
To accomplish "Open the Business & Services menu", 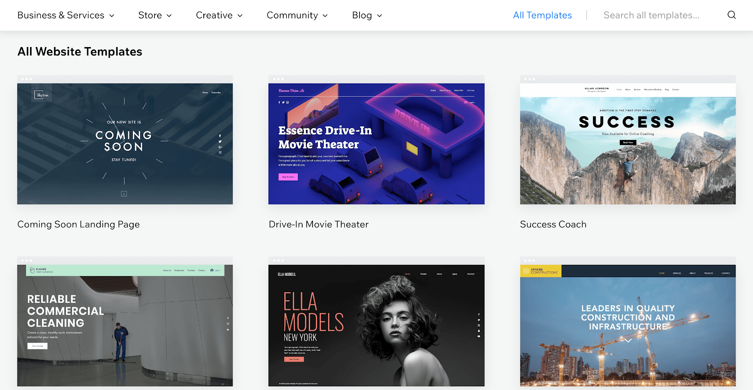I will tap(66, 15).
